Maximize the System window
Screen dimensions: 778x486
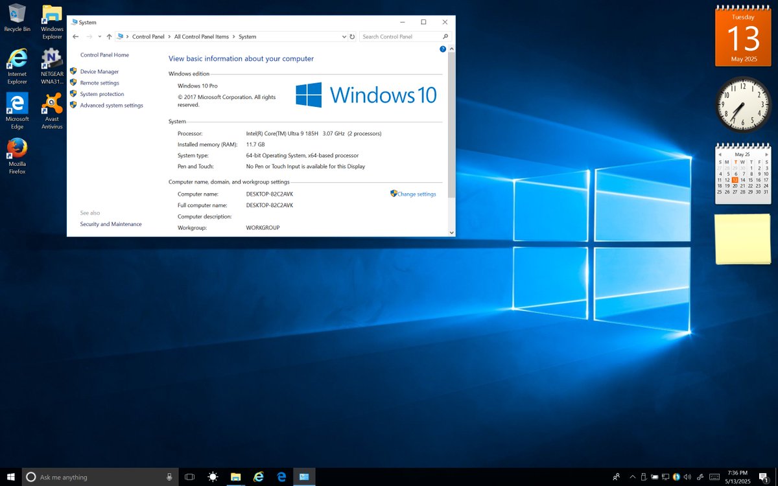point(423,22)
